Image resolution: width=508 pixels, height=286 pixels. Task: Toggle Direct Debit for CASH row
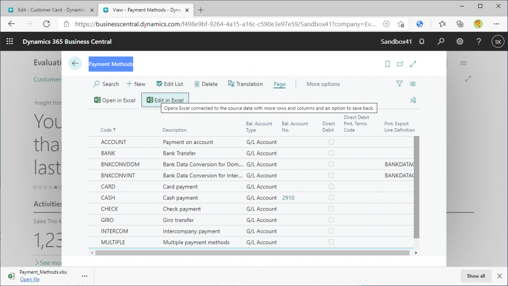pos(331,198)
